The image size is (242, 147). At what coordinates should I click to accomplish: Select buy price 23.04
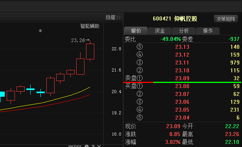(182, 118)
